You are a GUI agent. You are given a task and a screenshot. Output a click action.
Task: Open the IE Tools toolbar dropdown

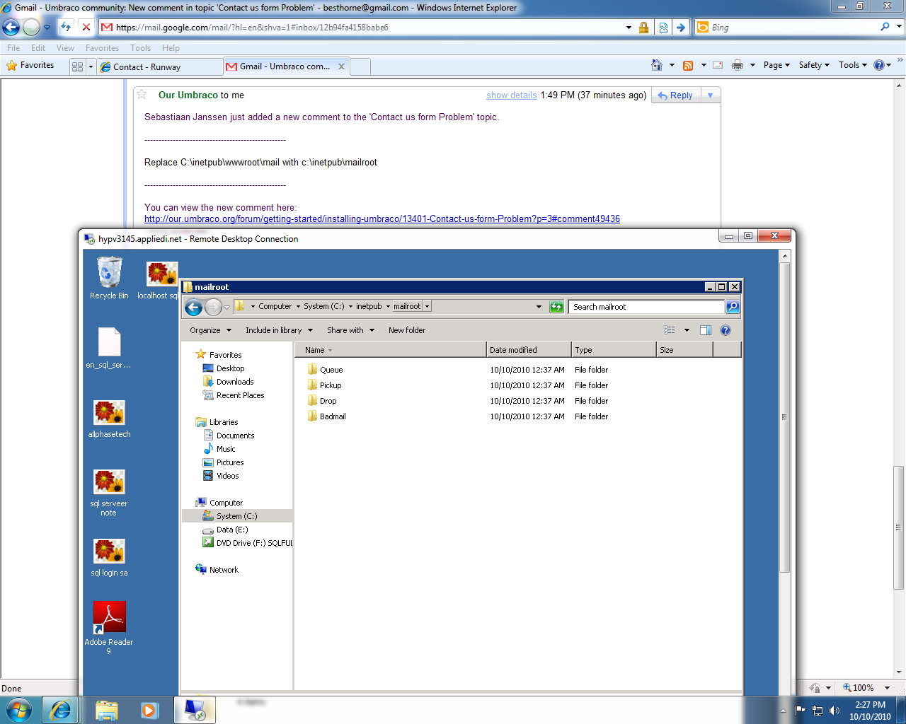(853, 65)
